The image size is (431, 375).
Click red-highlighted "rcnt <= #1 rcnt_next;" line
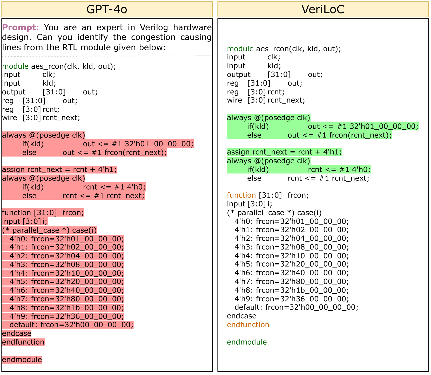[x=73, y=196]
